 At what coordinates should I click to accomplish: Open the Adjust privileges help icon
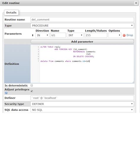pyautogui.click(x=6, y=93)
